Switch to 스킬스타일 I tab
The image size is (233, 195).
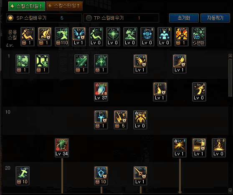pos(27,6)
